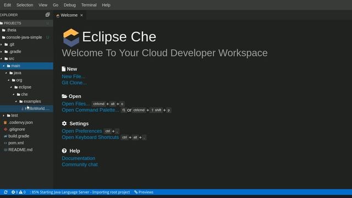This screenshot has width=352, height=198.
Task: Select the build.gradle file name
Action: point(19,136)
